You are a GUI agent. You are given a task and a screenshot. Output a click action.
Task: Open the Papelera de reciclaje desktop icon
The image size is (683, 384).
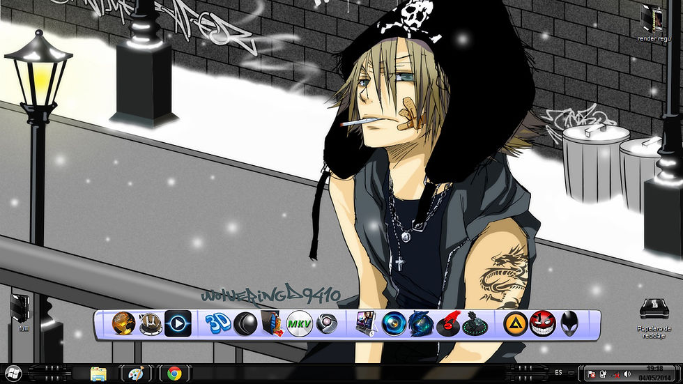point(654,318)
